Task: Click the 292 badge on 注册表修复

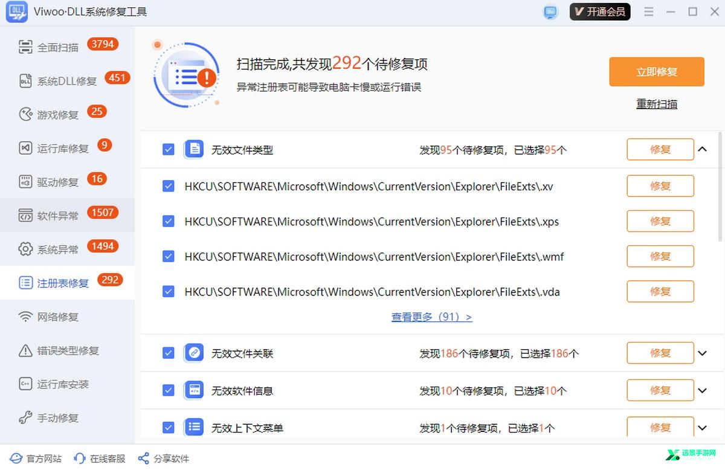Action: coord(110,280)
